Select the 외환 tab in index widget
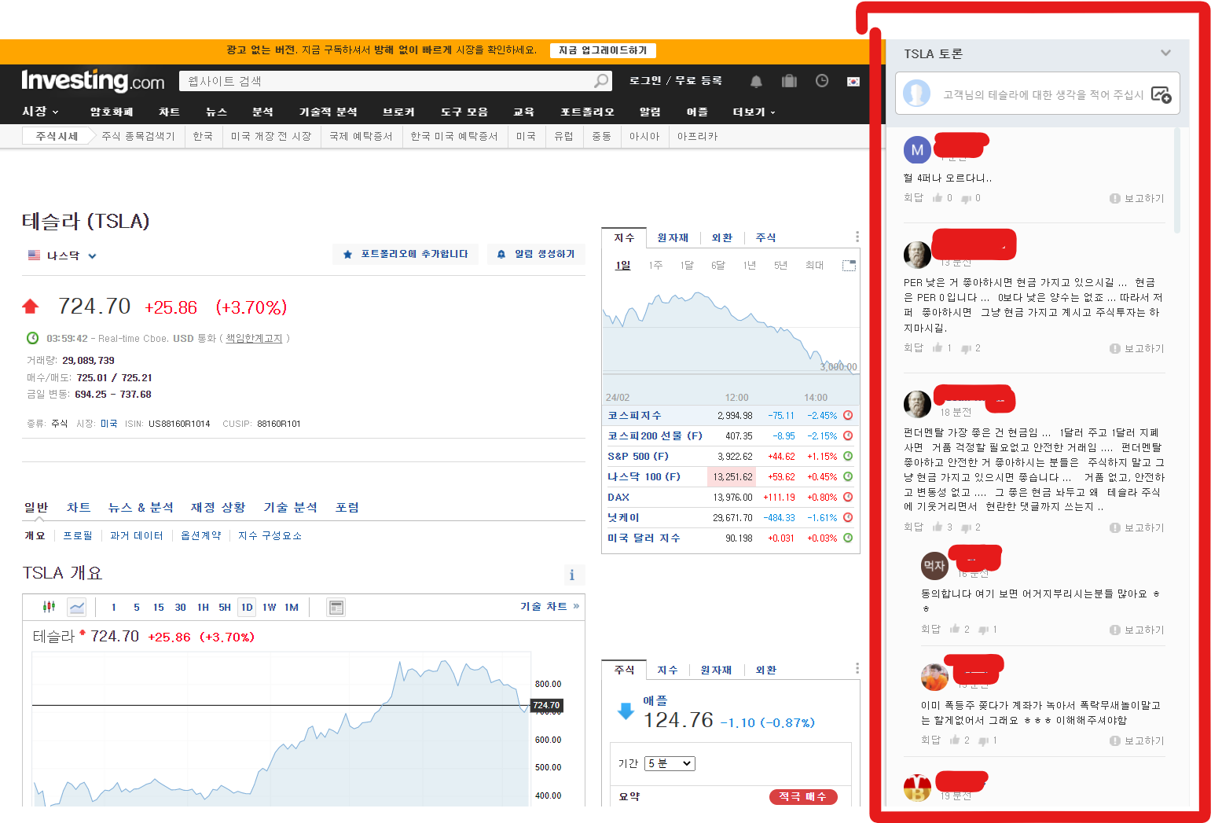This screenshot has height=823, width=1211. pos(722,237)
